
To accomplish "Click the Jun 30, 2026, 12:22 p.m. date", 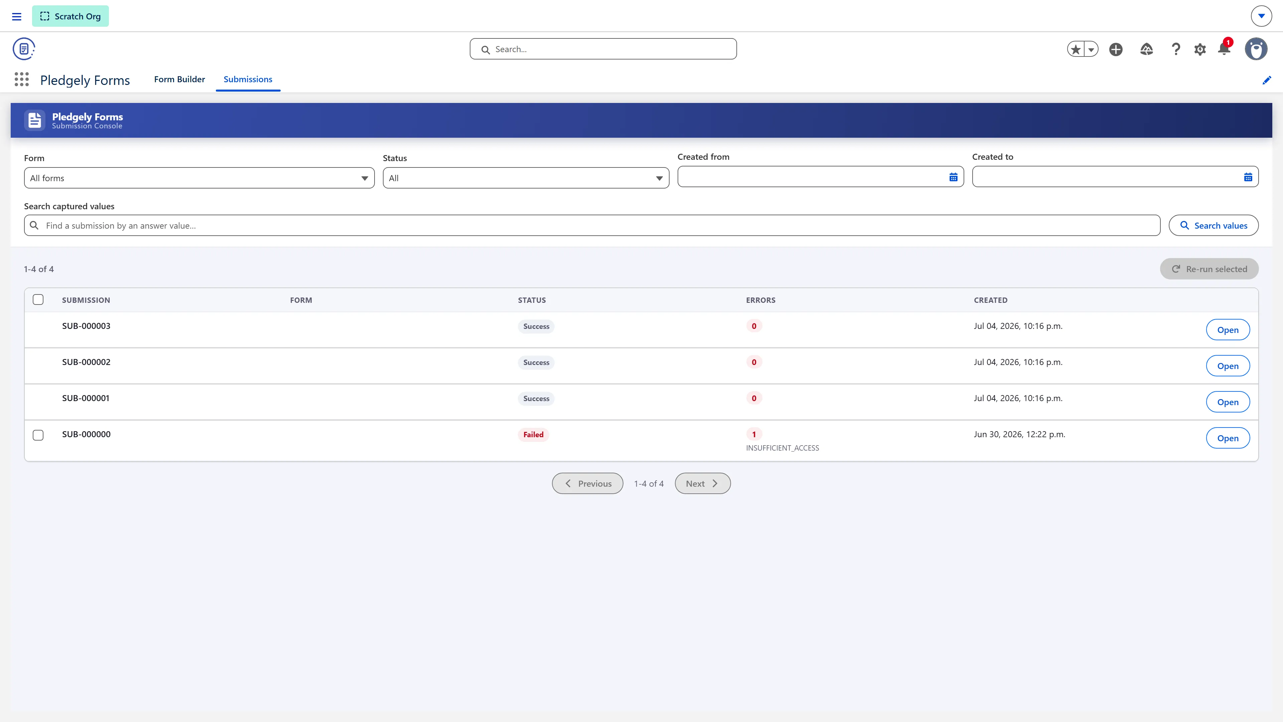I will [1019, 435].
